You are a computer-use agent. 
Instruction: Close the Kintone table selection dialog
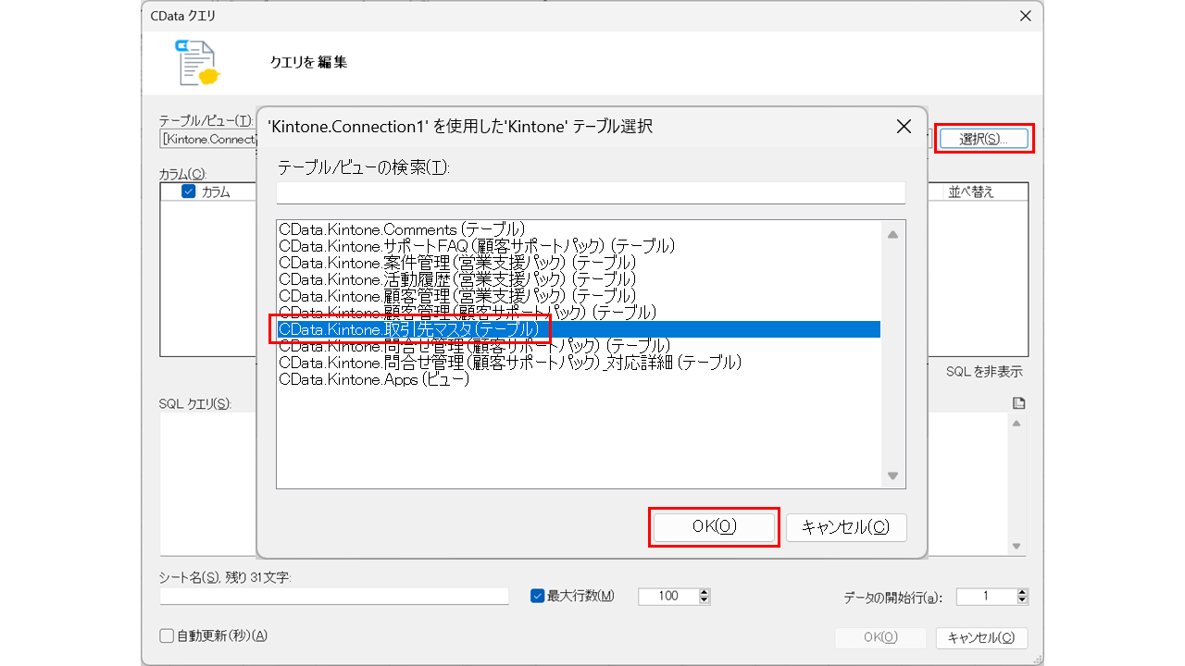904,127
